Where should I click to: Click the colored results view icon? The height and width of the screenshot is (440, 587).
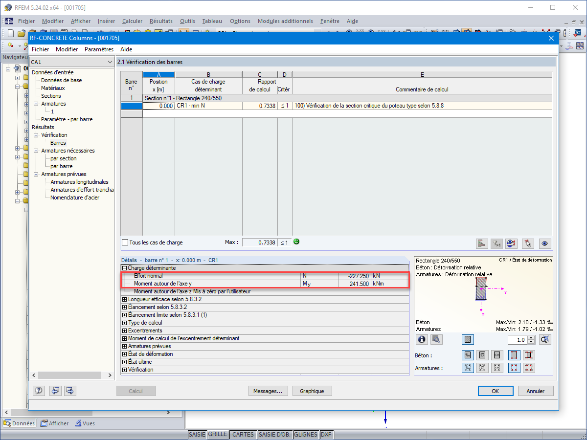click(512, 243)
